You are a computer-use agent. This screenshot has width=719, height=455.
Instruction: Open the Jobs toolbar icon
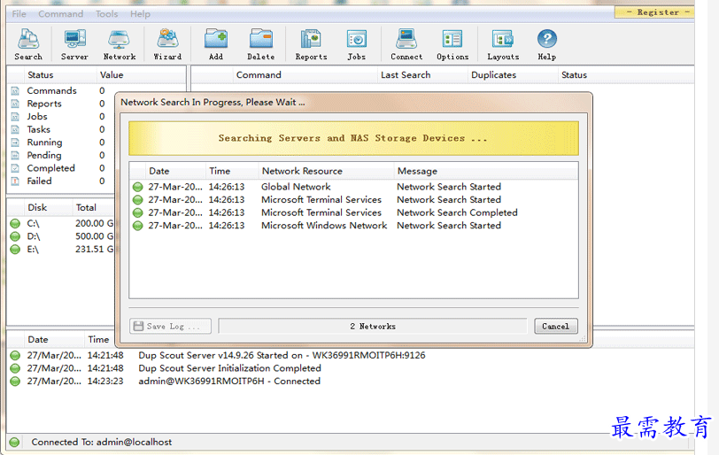[356, 44]
